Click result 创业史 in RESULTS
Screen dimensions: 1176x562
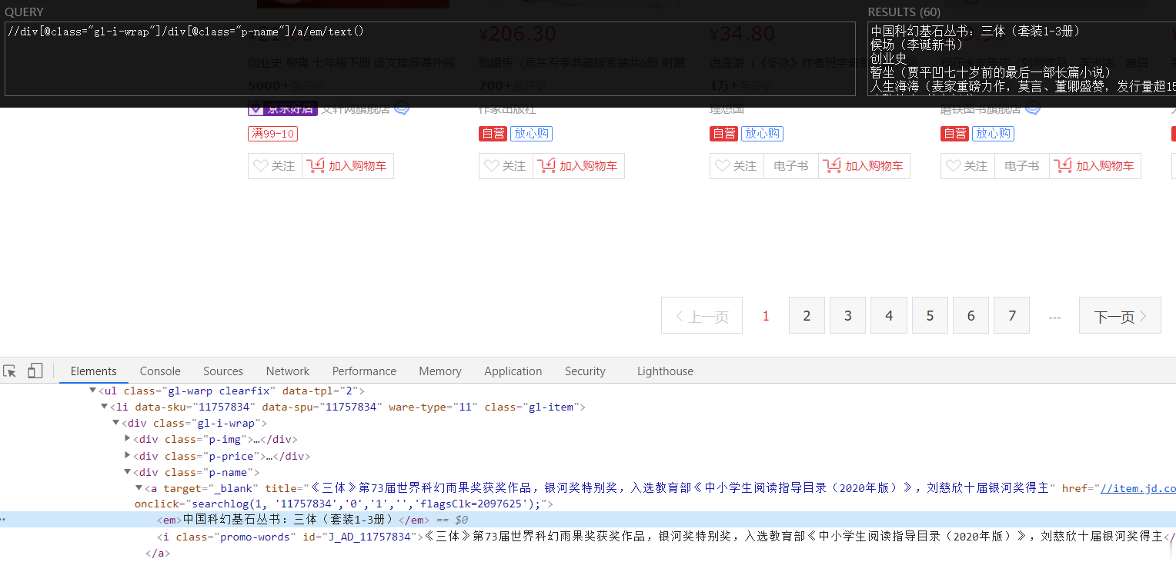(x=889, y=58)
